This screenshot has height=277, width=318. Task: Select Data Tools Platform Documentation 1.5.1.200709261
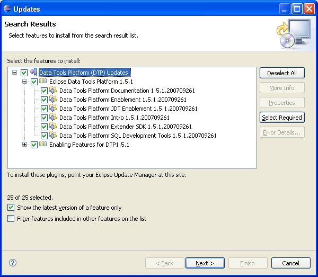[x=127, y=91]
